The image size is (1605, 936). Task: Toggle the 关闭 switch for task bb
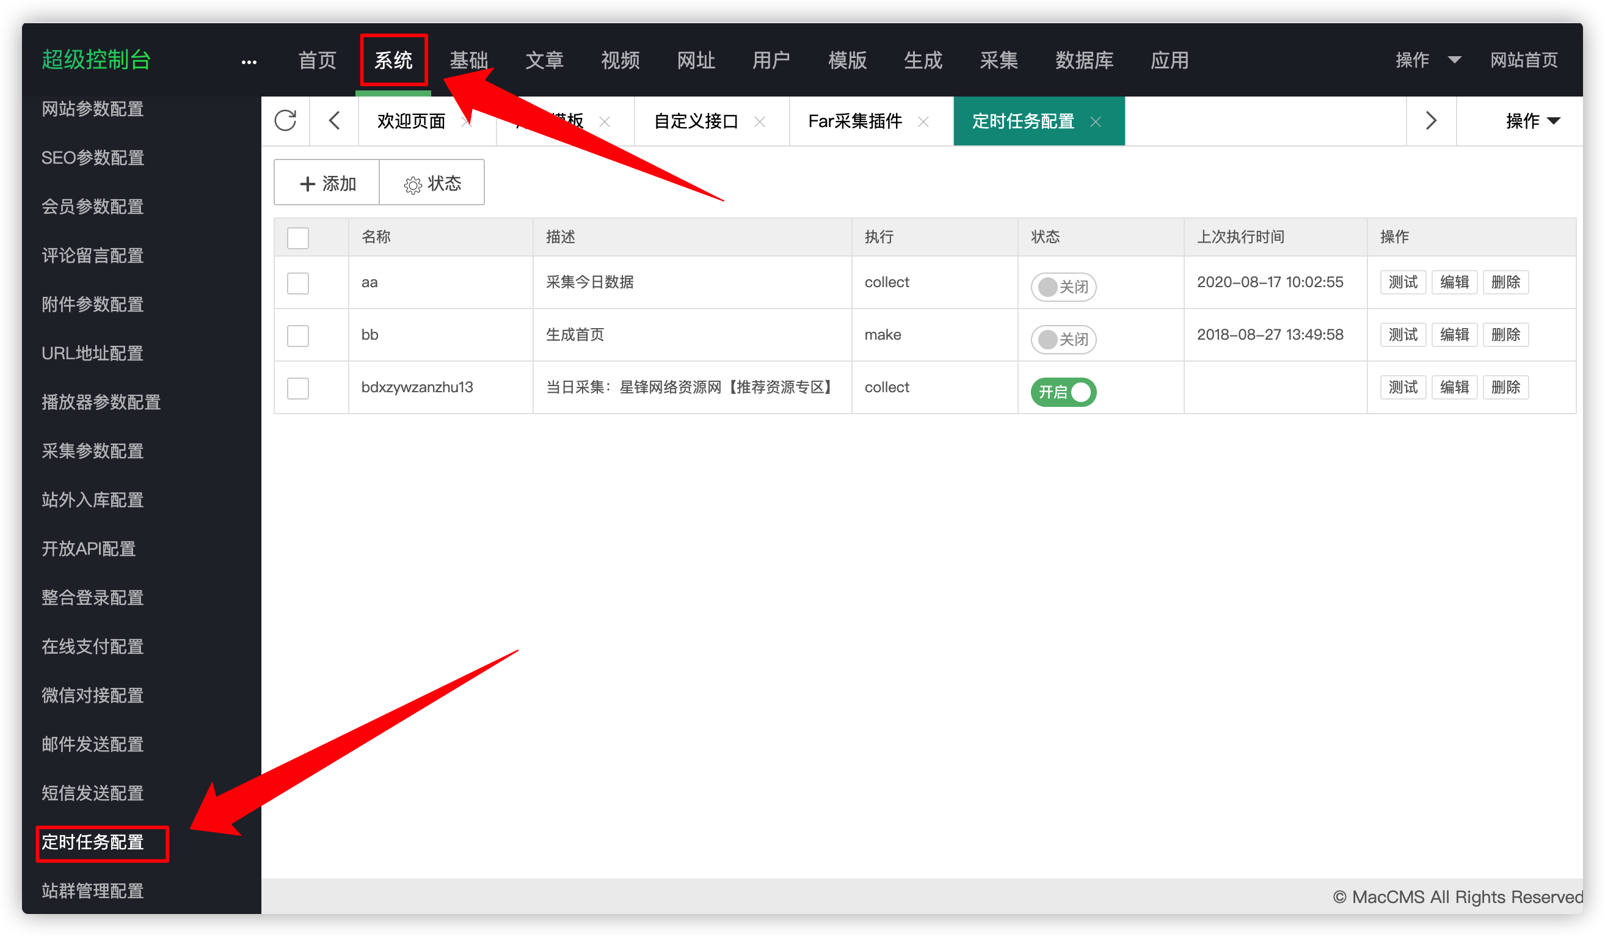pos(1063,339)
